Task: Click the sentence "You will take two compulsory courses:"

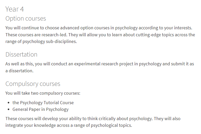Action: pyautogui.click(x=43, y=93)
